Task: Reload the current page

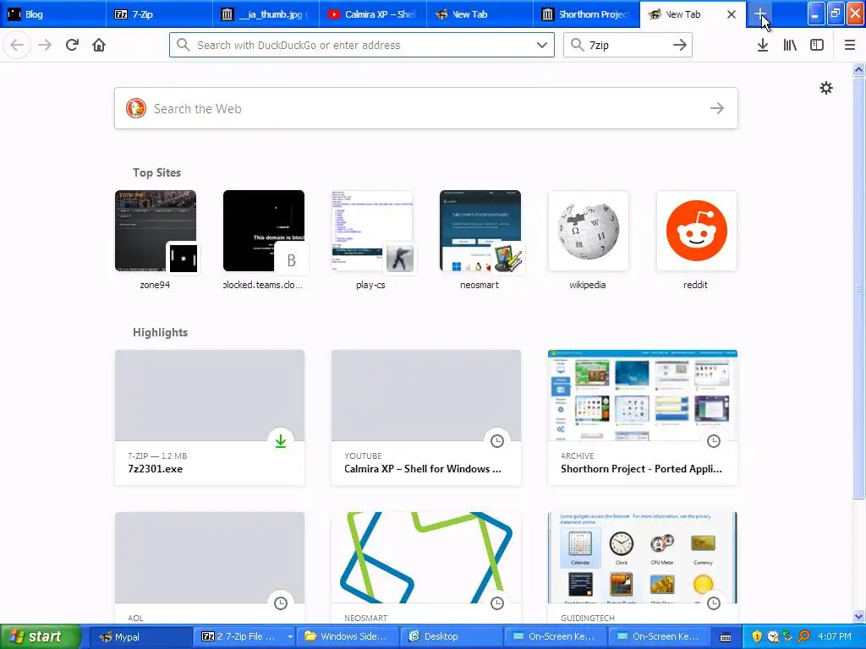Action: click(72, 45)
